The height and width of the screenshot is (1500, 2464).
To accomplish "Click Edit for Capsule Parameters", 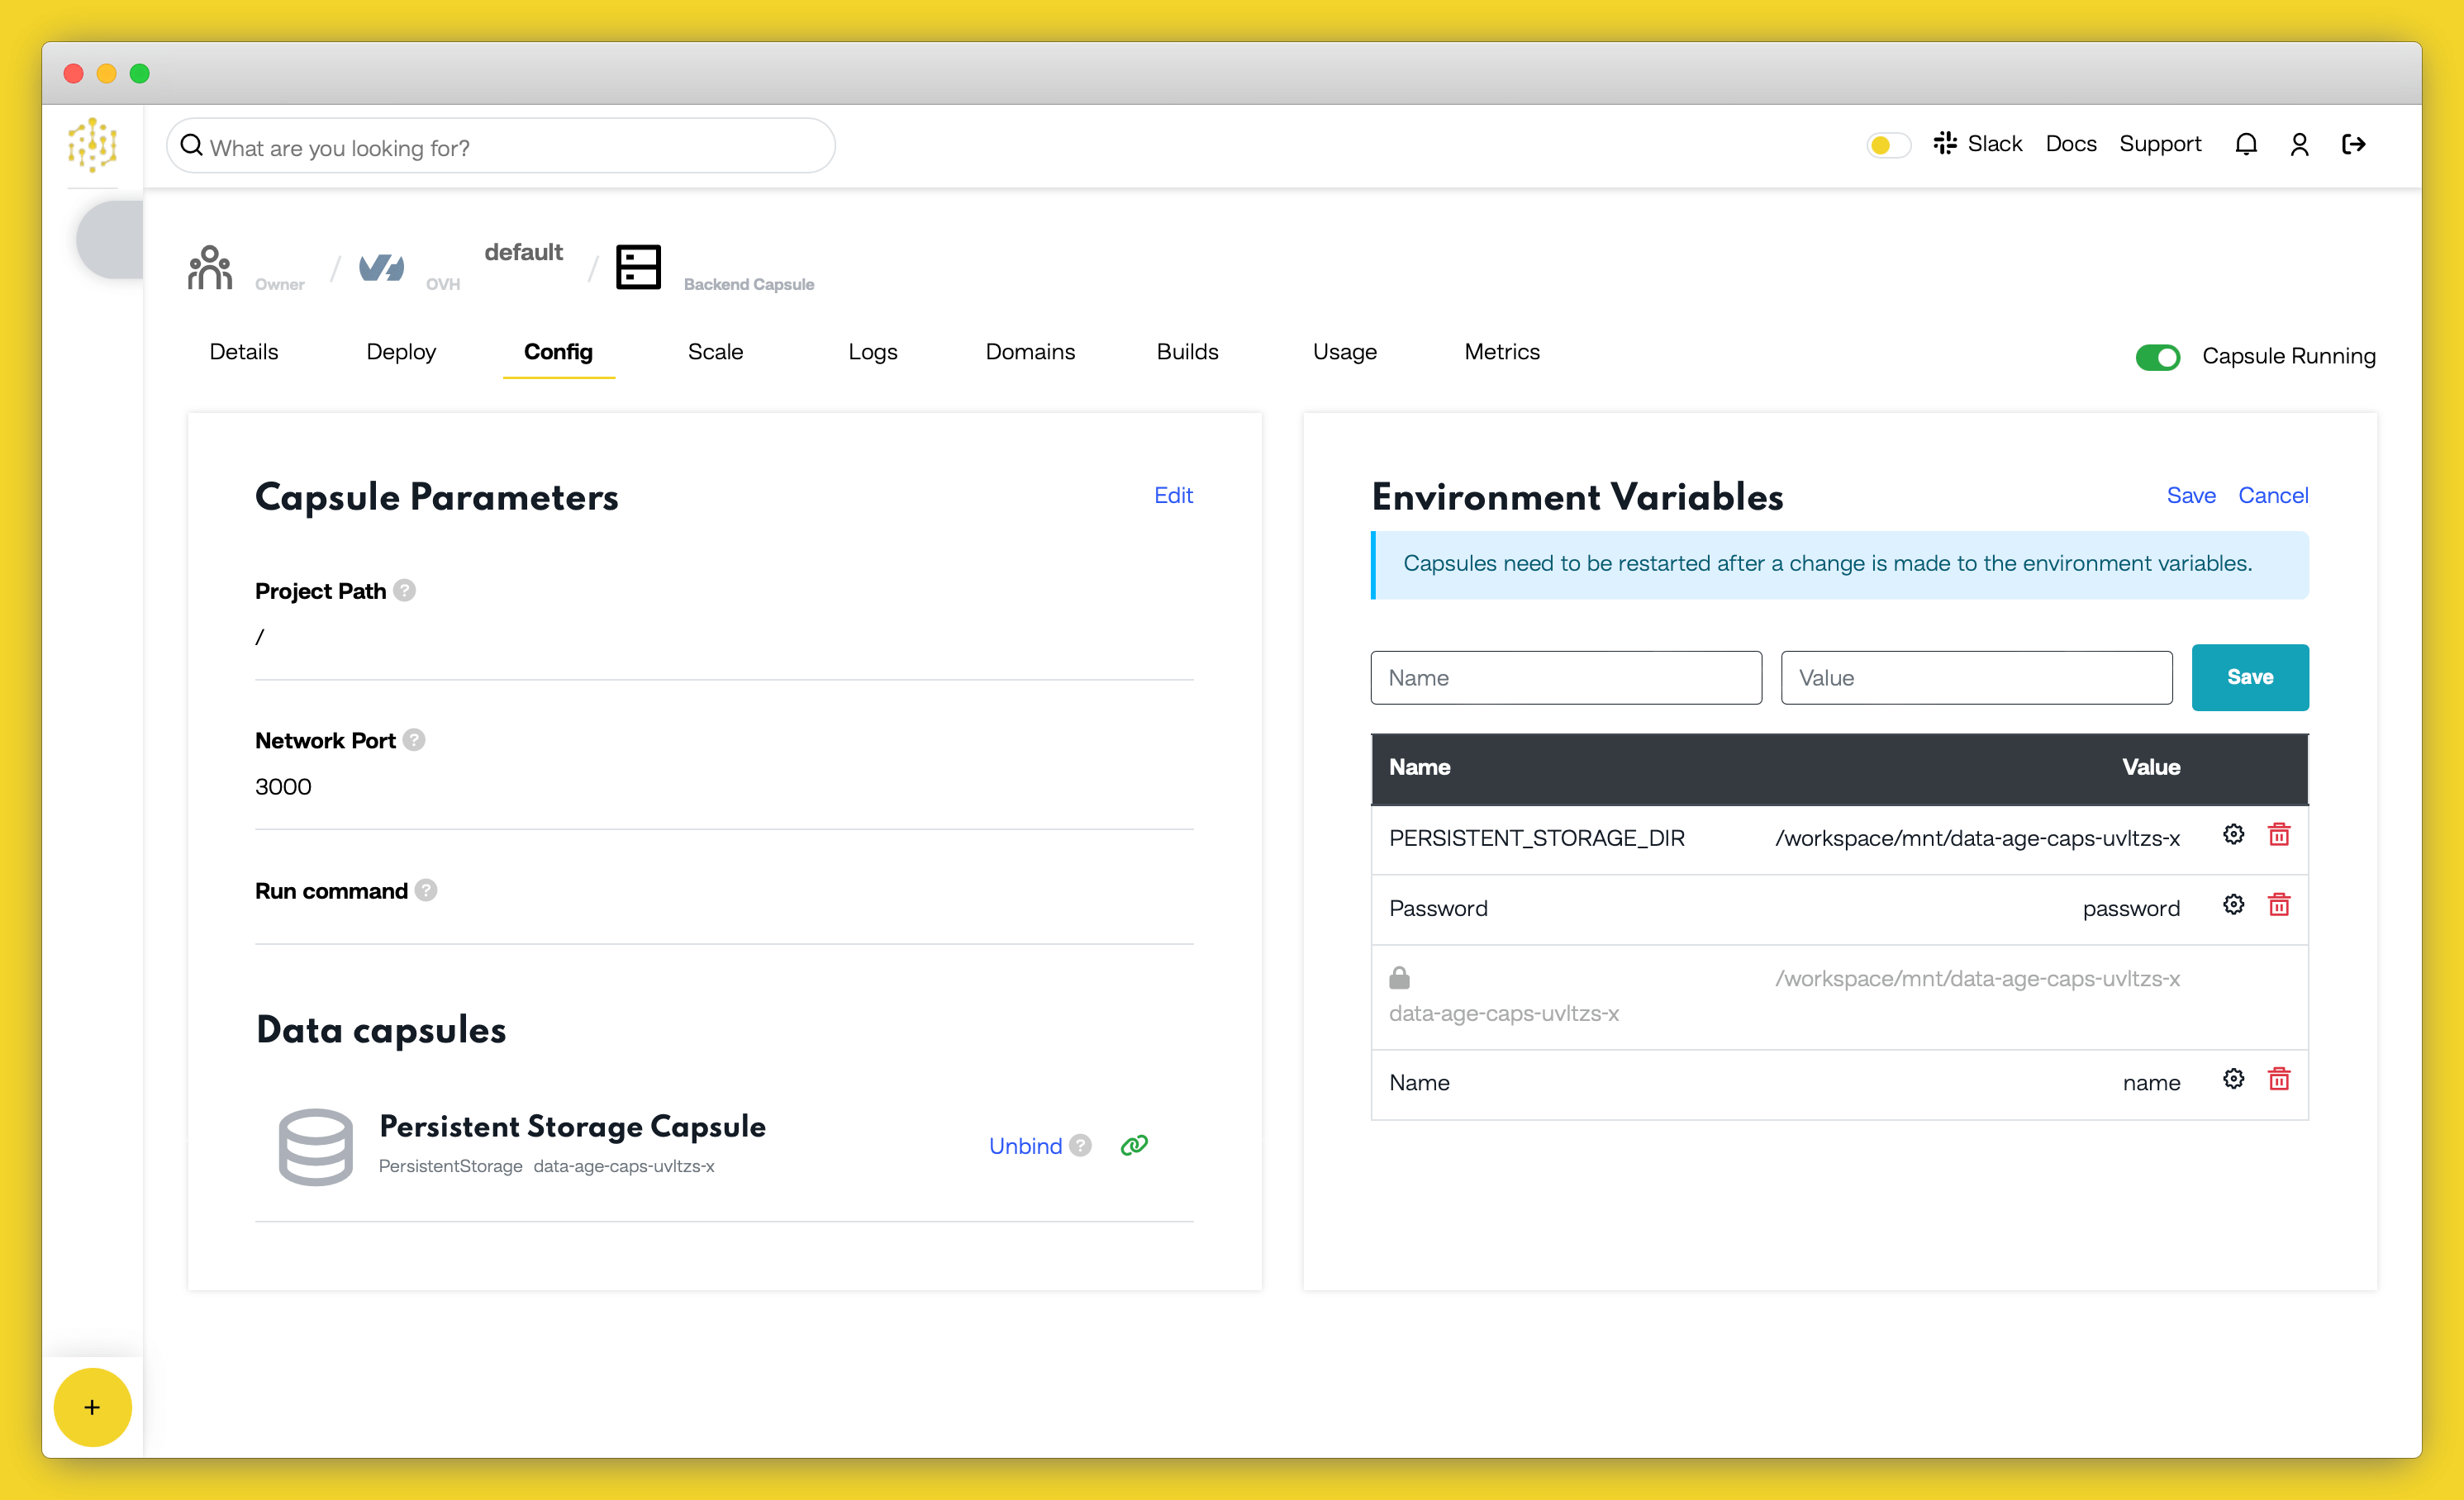I will coord(1173,496).
